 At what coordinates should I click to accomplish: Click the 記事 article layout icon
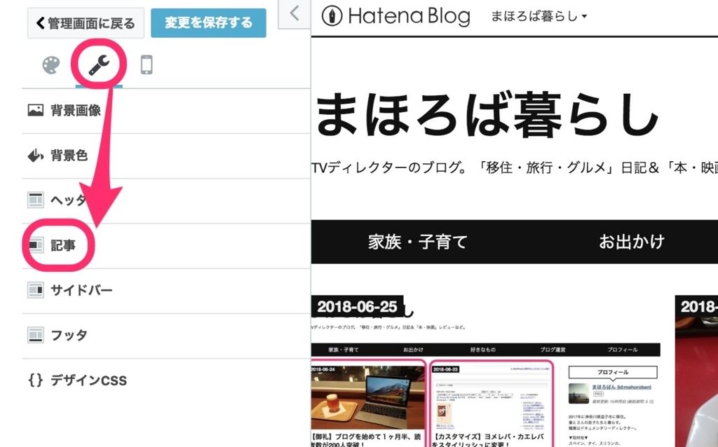pos(36,245)
